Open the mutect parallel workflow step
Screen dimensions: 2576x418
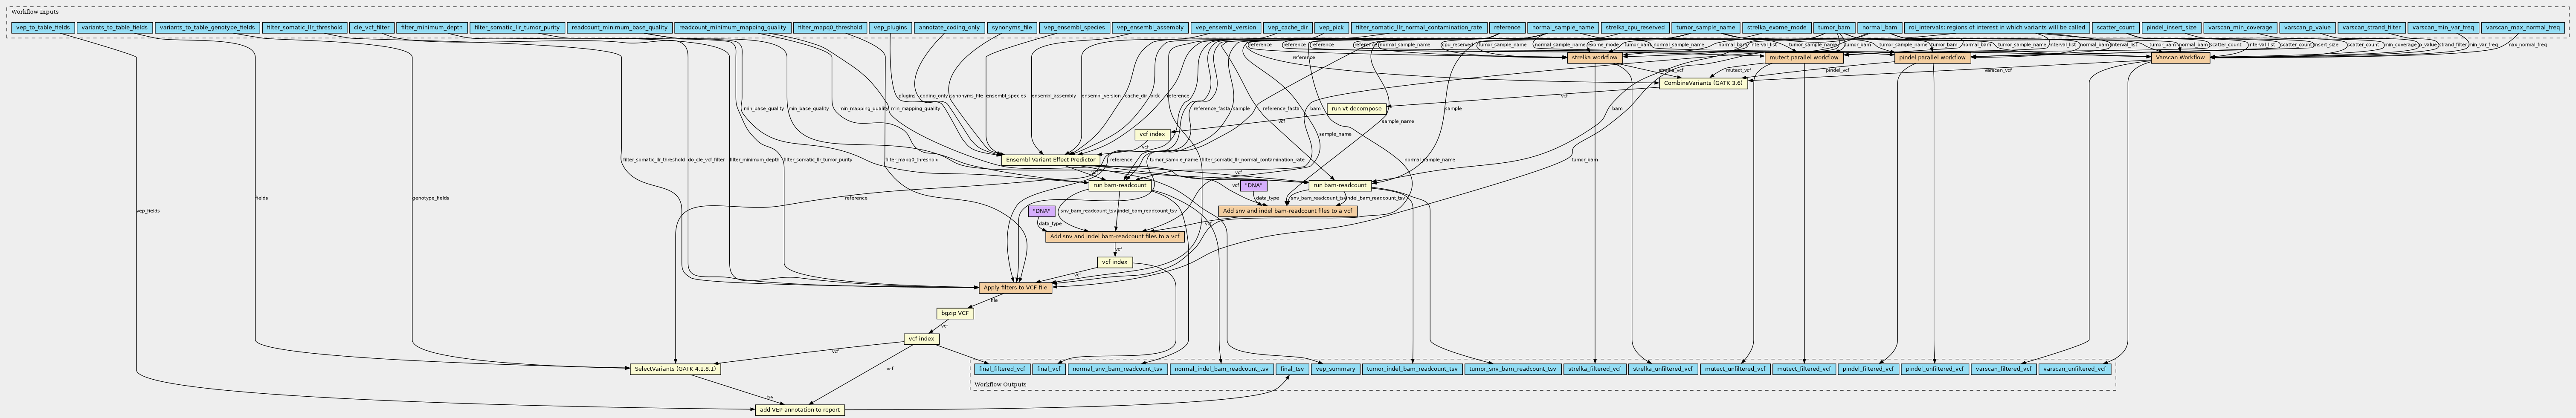tap(1803, 58)
